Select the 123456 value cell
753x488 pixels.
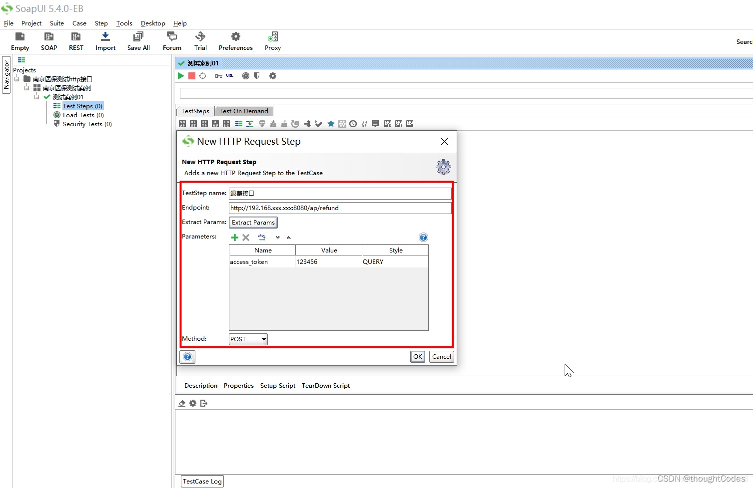tap(329, 262)
